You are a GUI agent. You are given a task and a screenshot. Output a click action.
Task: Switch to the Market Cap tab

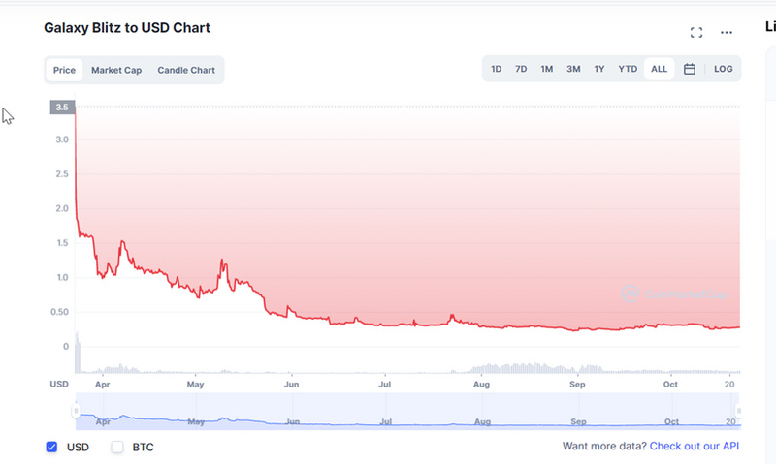tap(116, 70)
